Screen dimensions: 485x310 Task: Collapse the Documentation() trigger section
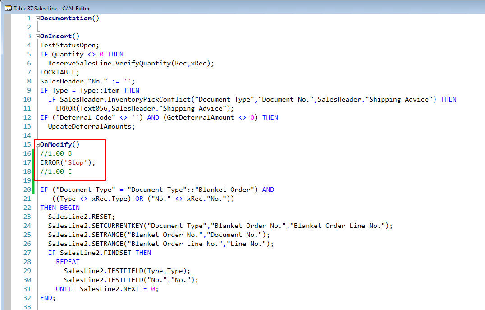38,18
